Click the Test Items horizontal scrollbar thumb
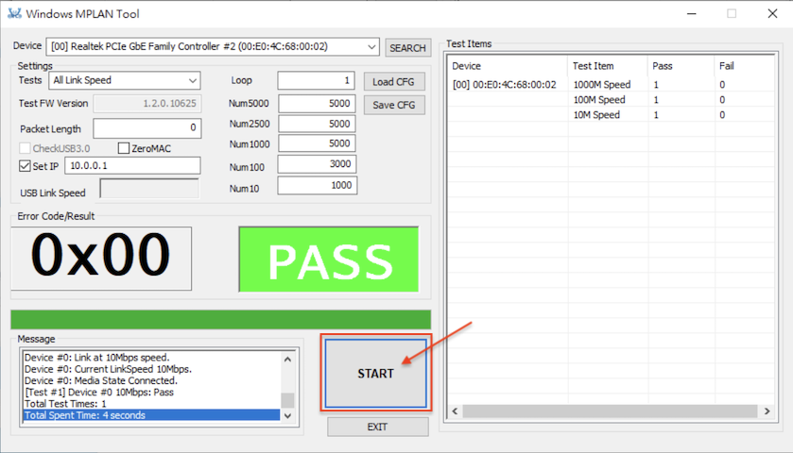Image resolution: width=793 pixels, height=453 pixels. point(610,411)
